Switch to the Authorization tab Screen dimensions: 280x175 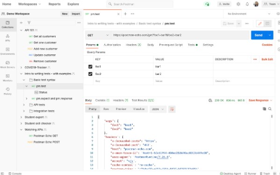(112, 45)
